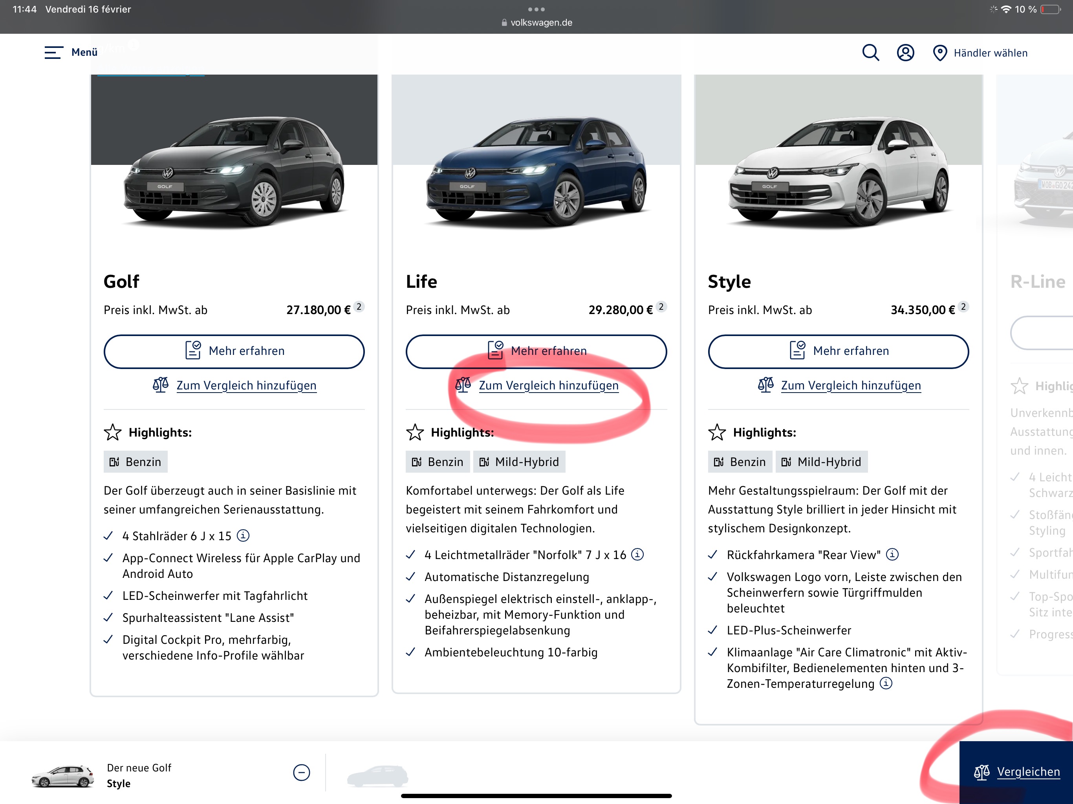This screenshot has height=804, width=1073.
Task: Click Mehr erfahren for Golf
Action: pyautogui.click(x=234, y=351)
